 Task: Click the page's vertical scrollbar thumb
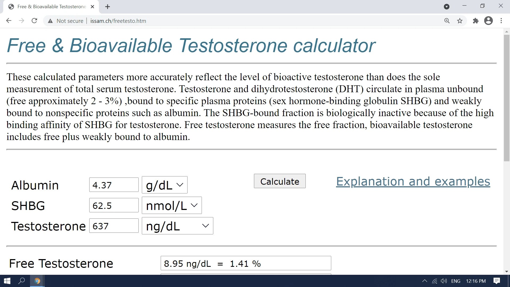[x=507, y=98]
